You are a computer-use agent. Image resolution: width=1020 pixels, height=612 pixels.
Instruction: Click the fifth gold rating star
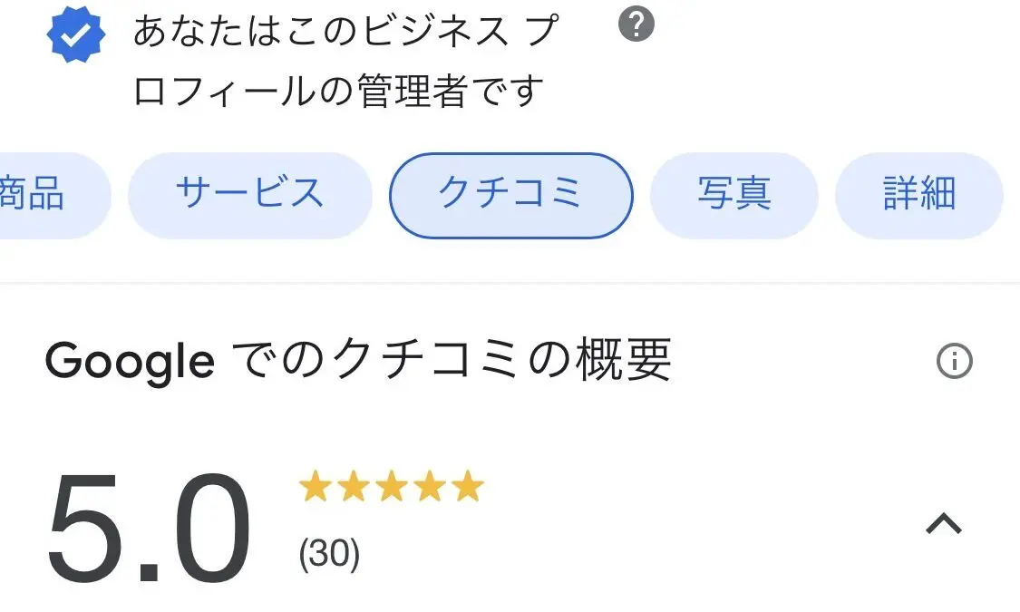coord(468,488)
